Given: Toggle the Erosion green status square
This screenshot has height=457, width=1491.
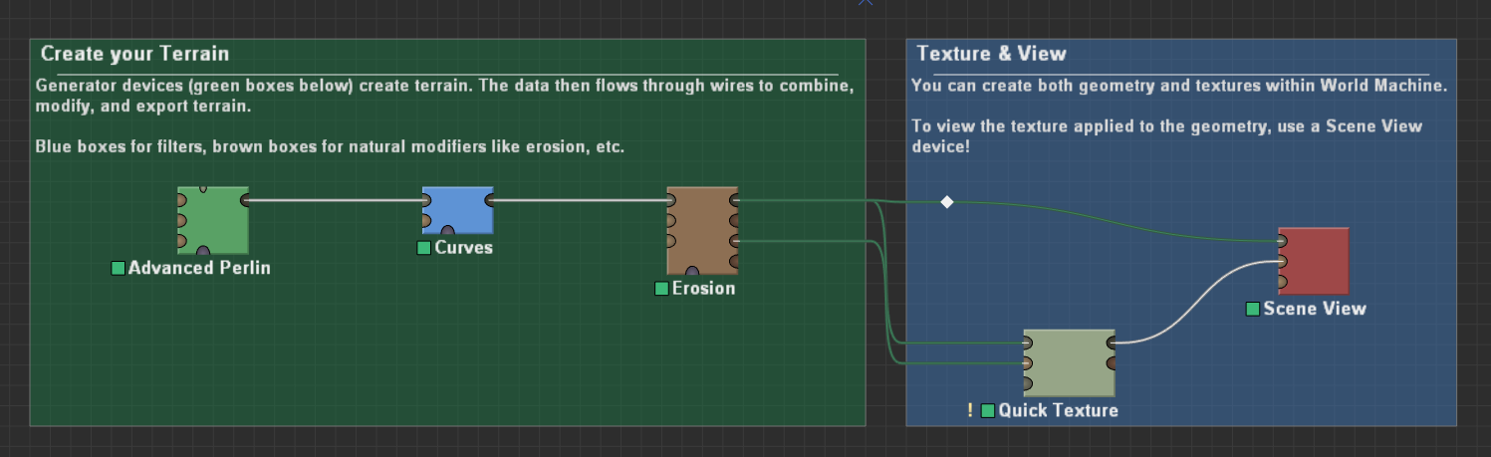Looking at the screenshot, I should [662, 289].
